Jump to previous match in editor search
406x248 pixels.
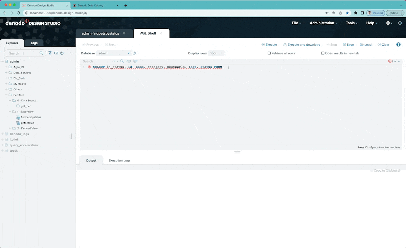(x=113, y=61)
